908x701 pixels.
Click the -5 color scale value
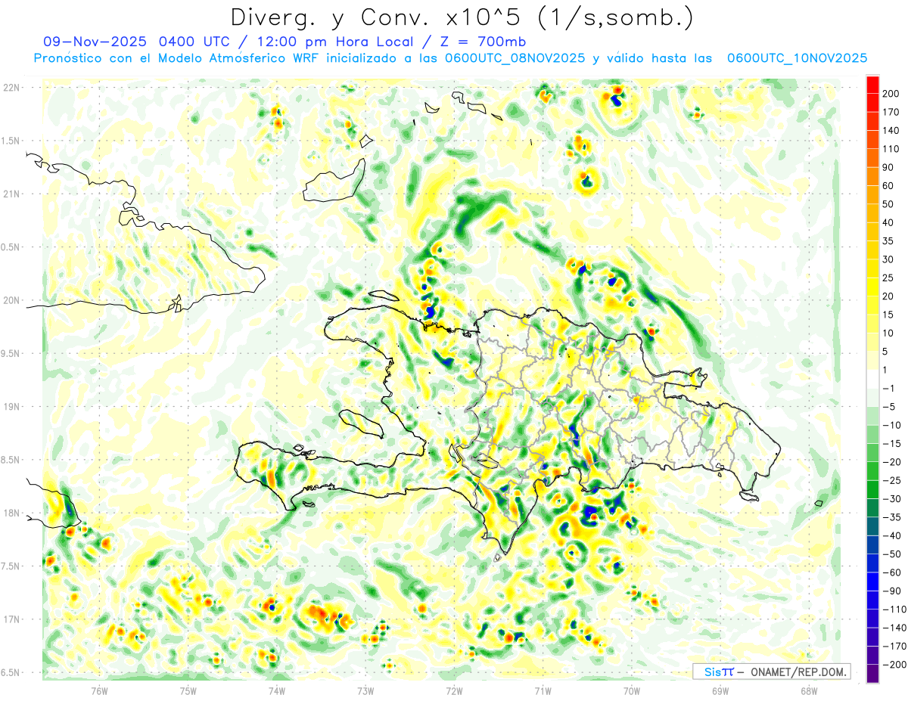(x=889, y=407)
